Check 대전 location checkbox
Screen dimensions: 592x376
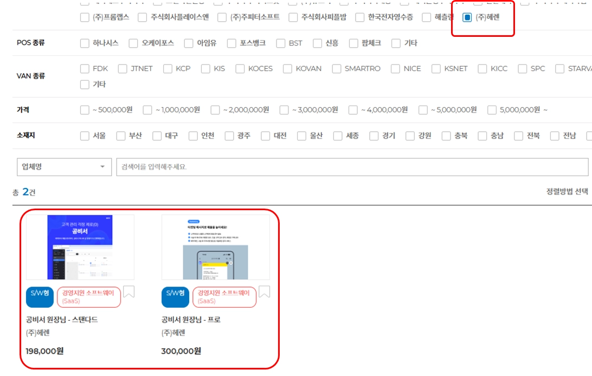[x=266, y=136]
